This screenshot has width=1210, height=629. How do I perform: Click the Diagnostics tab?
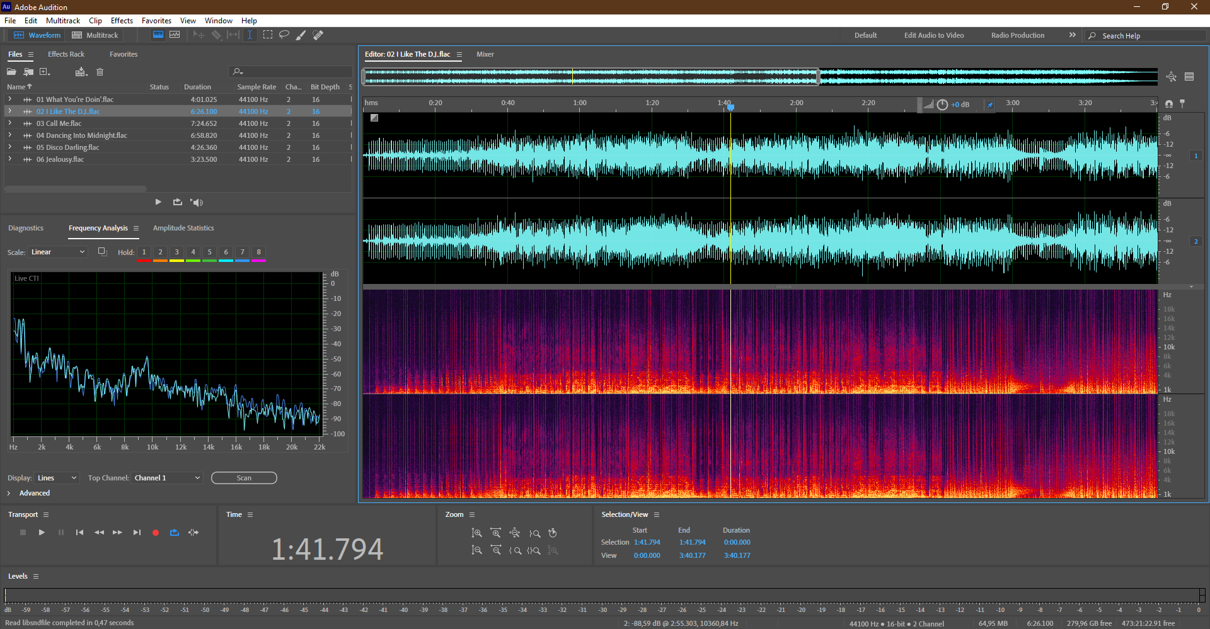coord(26,228)
